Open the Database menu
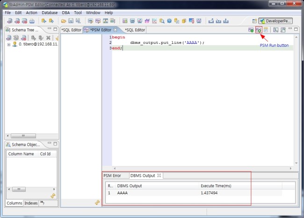 point(50,13)
